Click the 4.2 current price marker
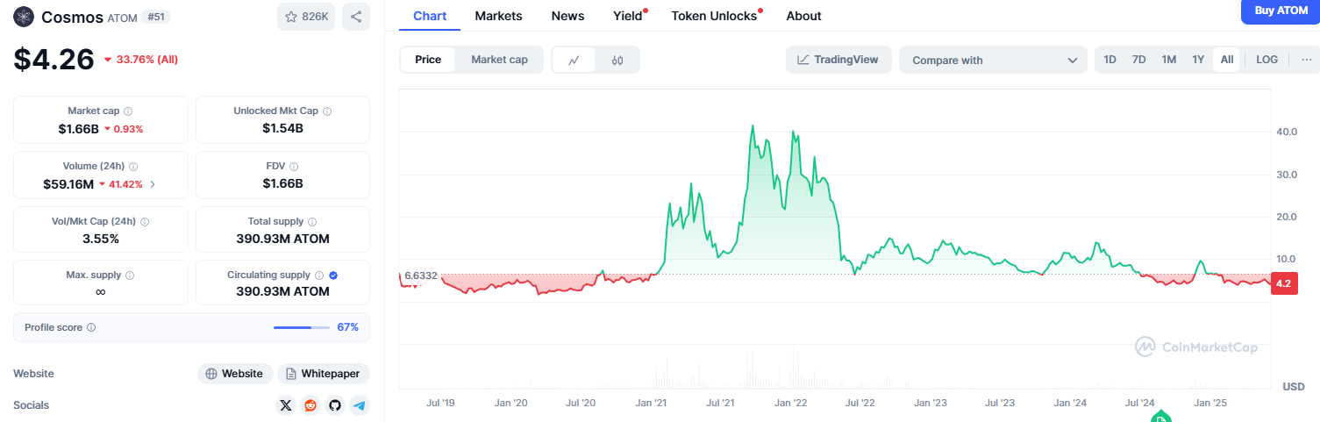 1284,283
